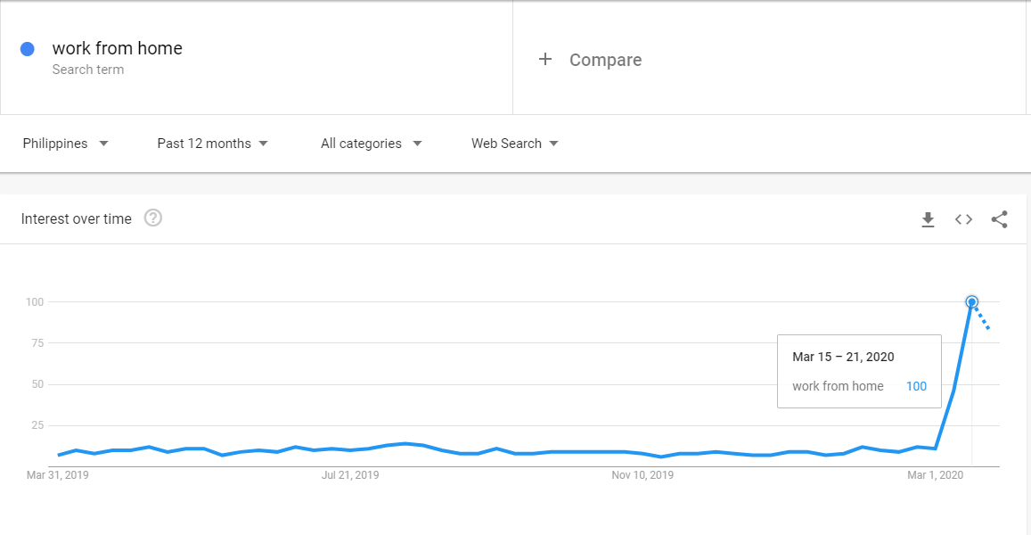Download the Interest over time data
Image resolution: width=1031 pixels, height=535 pixels.
click(x=928, y=219)
